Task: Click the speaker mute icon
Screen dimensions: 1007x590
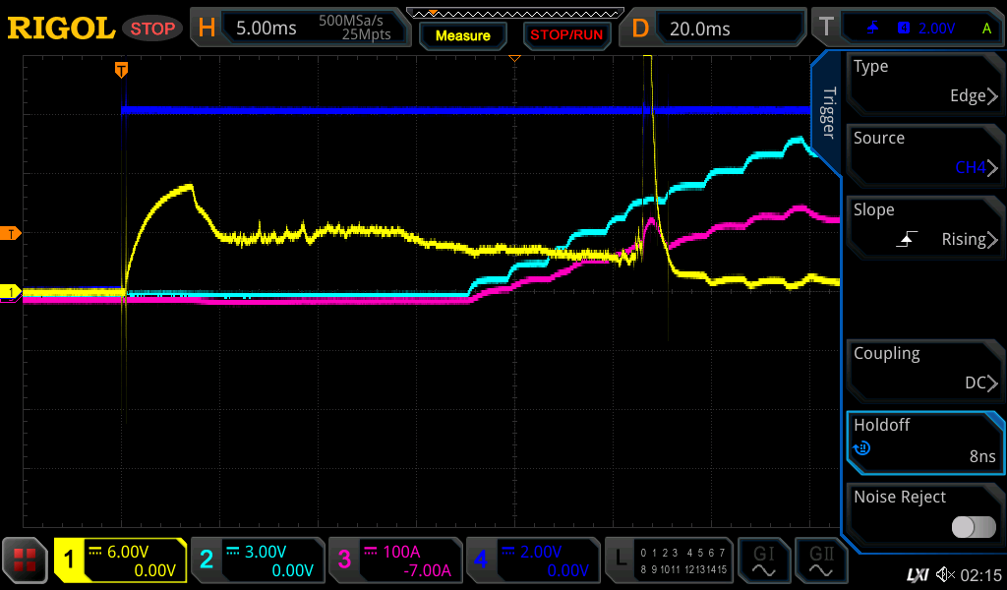Action: pos(945,573)
